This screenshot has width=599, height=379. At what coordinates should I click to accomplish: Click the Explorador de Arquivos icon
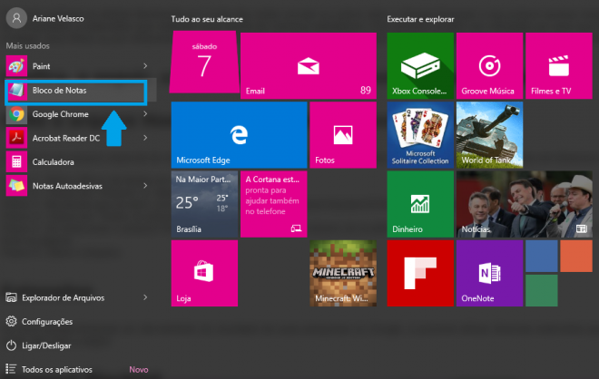[x=11, y=297]
